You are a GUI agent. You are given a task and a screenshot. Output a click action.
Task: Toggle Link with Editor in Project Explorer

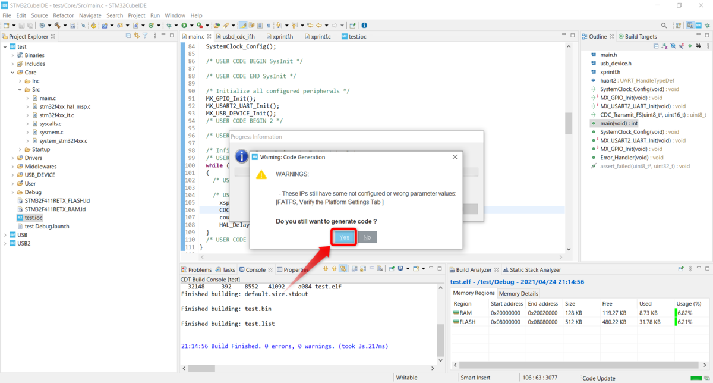(137, 36)
